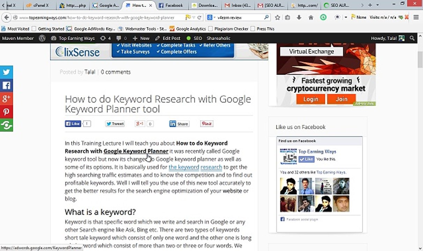
Task: Open comments bubble in admin bar
Action: click(x=121, y=38)
